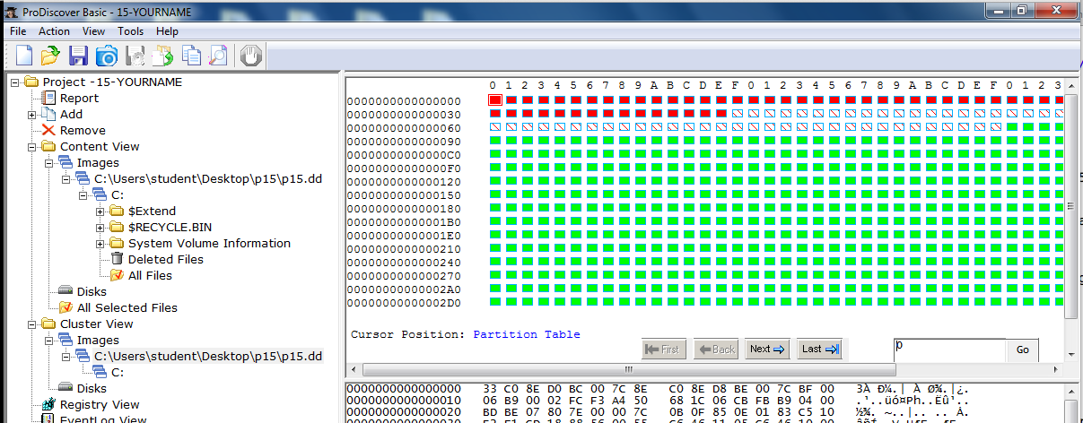Collapse the Cluster View node
This screenshot has height=423, width=1083.
32,324
